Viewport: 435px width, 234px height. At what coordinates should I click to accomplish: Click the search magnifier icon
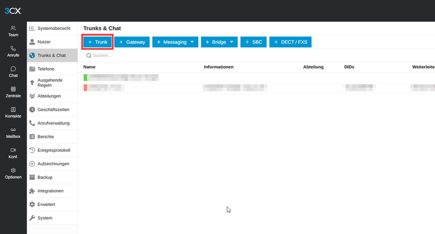[x=89, y=56]
